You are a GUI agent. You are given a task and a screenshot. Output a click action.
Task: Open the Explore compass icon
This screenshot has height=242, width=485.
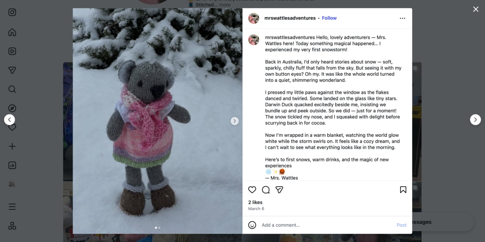[12, 108]
